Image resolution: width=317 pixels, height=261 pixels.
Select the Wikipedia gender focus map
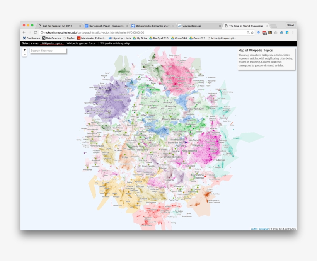[81, 43]
